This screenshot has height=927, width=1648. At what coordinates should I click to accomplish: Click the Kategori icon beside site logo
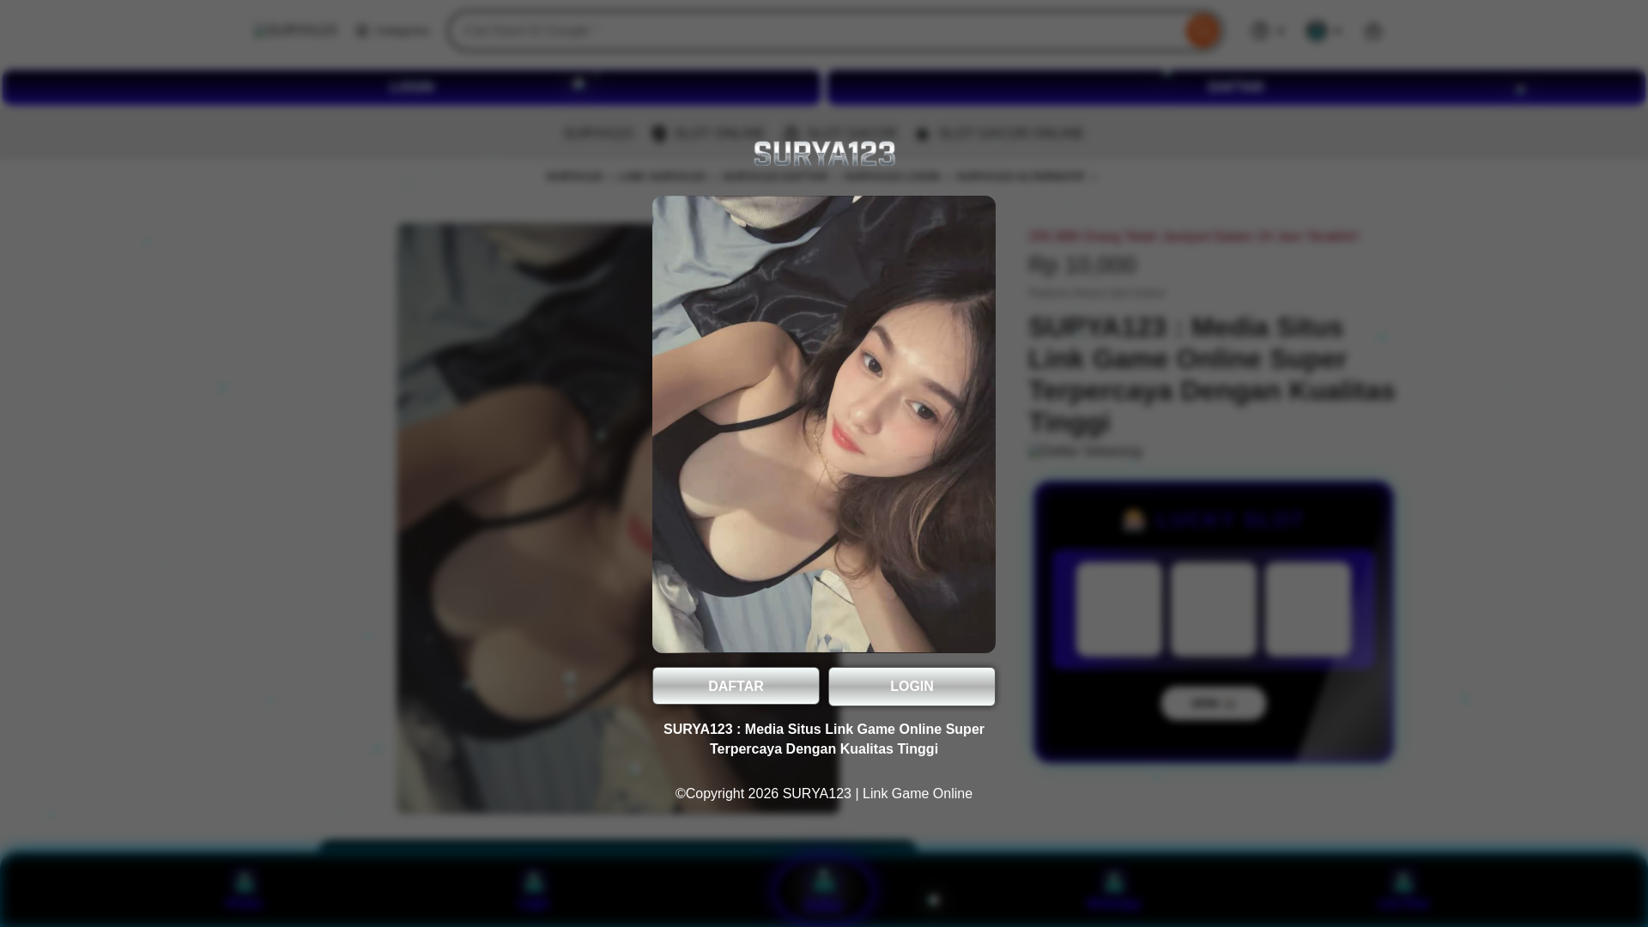(x=362, y=31)
